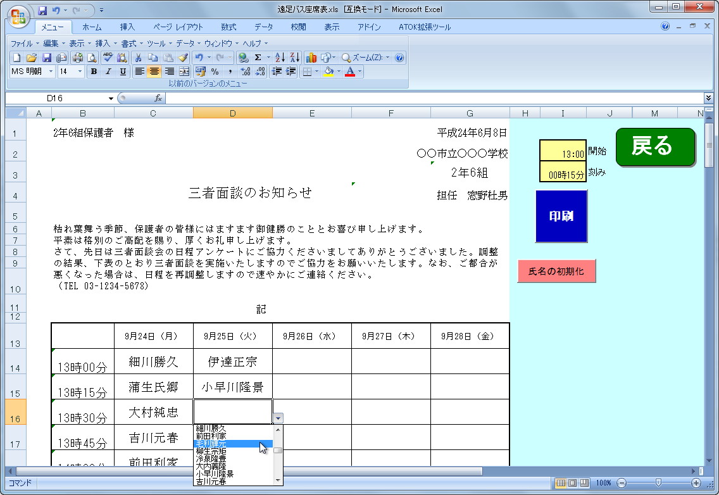Click the Merge and Center icon
Image resolution: width=719 pixels, height=495 pixels.
tap(183, 72)
